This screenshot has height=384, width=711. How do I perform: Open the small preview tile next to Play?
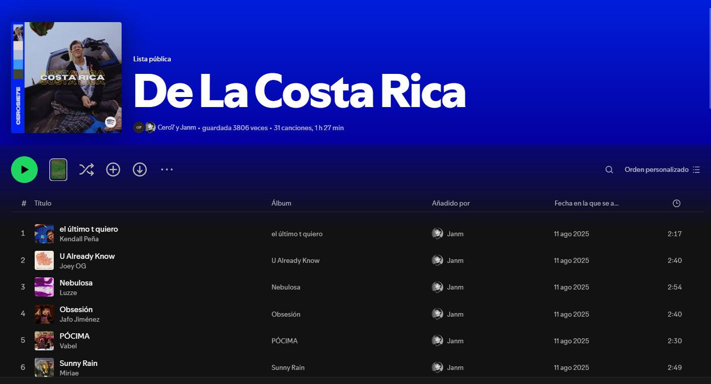pyautogui.click(x=58, y=170)
